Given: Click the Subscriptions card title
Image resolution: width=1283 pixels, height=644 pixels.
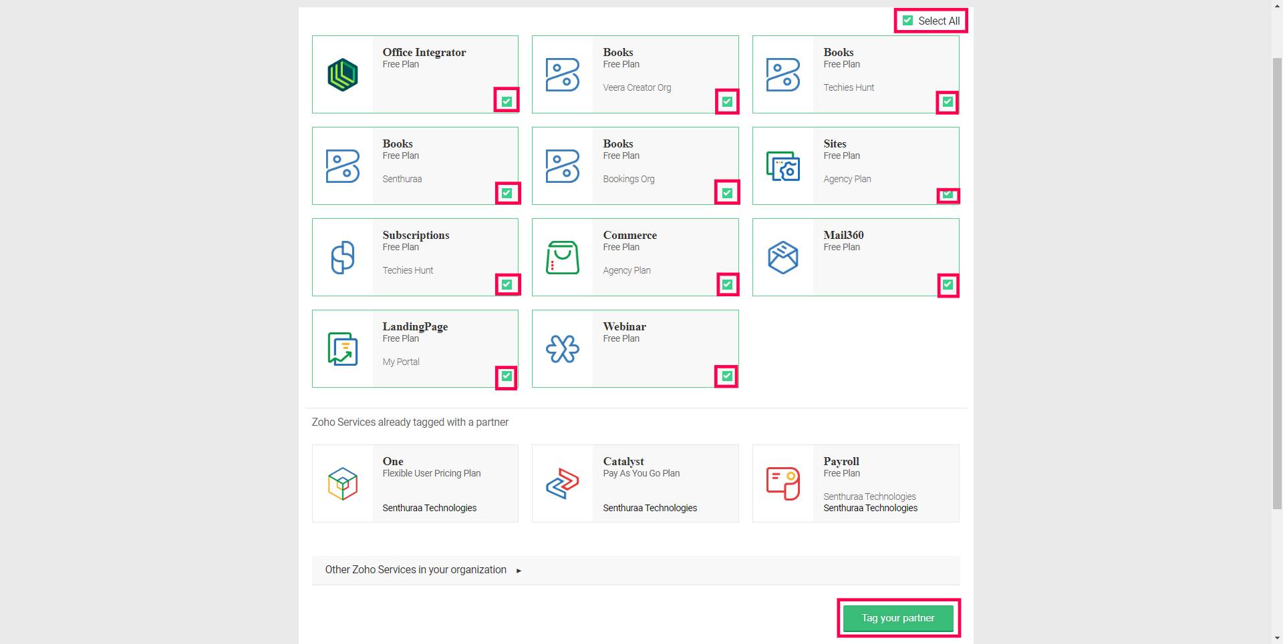Looking at the screenshot, I should click(x=416, y=235).
